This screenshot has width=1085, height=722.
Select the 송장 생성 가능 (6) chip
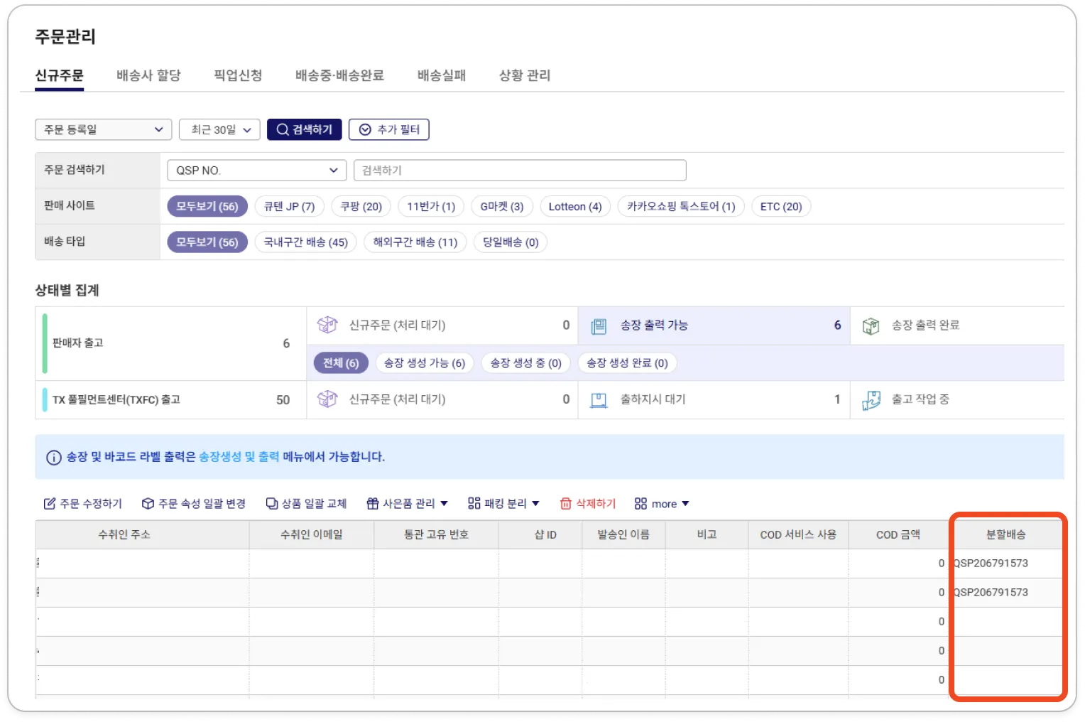(x=425, y=363)
